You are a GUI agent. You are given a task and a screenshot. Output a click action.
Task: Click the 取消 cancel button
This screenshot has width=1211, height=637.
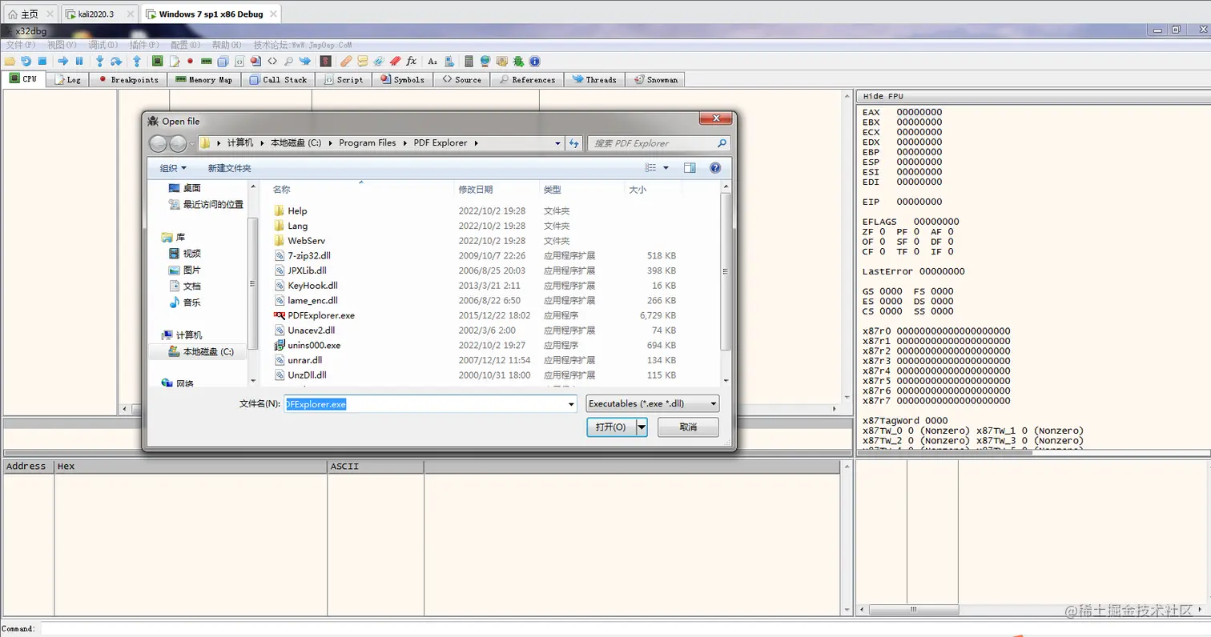[688, 427]
